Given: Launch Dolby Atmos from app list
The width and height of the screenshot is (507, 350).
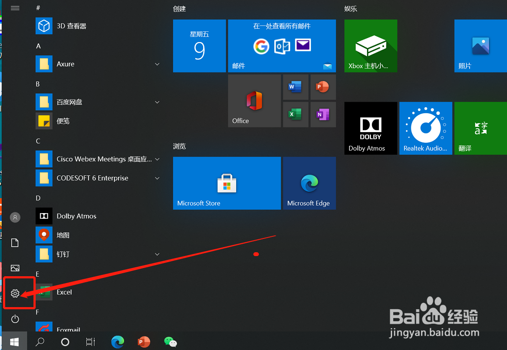Looking at the screenshot, I should coord(97,216).
